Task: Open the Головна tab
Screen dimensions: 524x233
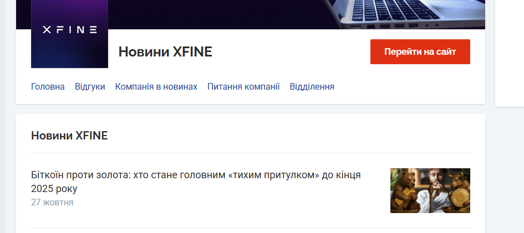Action: point(48,87)
